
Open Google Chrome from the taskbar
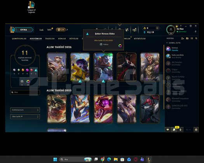pos(103,160)
